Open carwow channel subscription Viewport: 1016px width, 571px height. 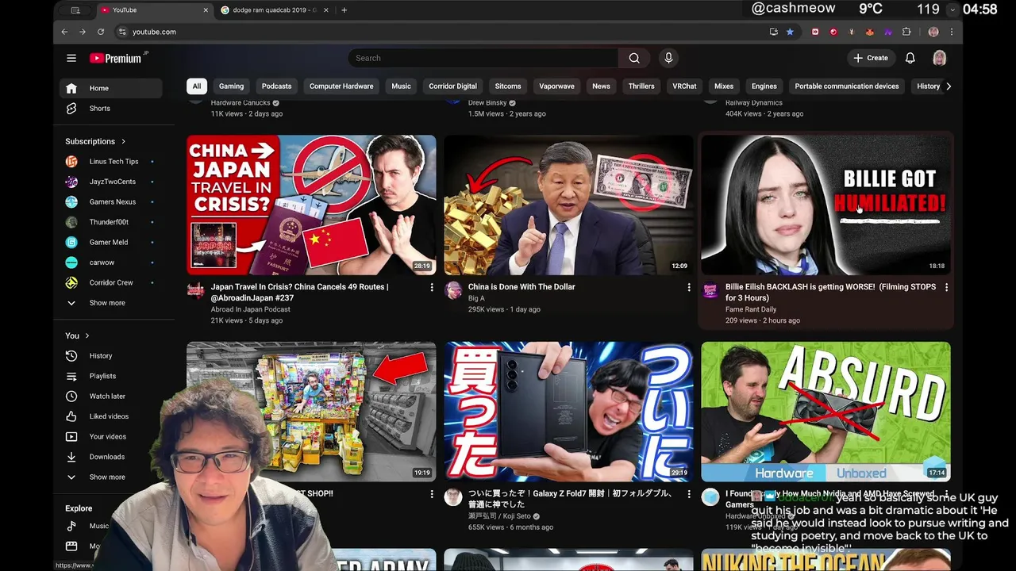point(110,263)
